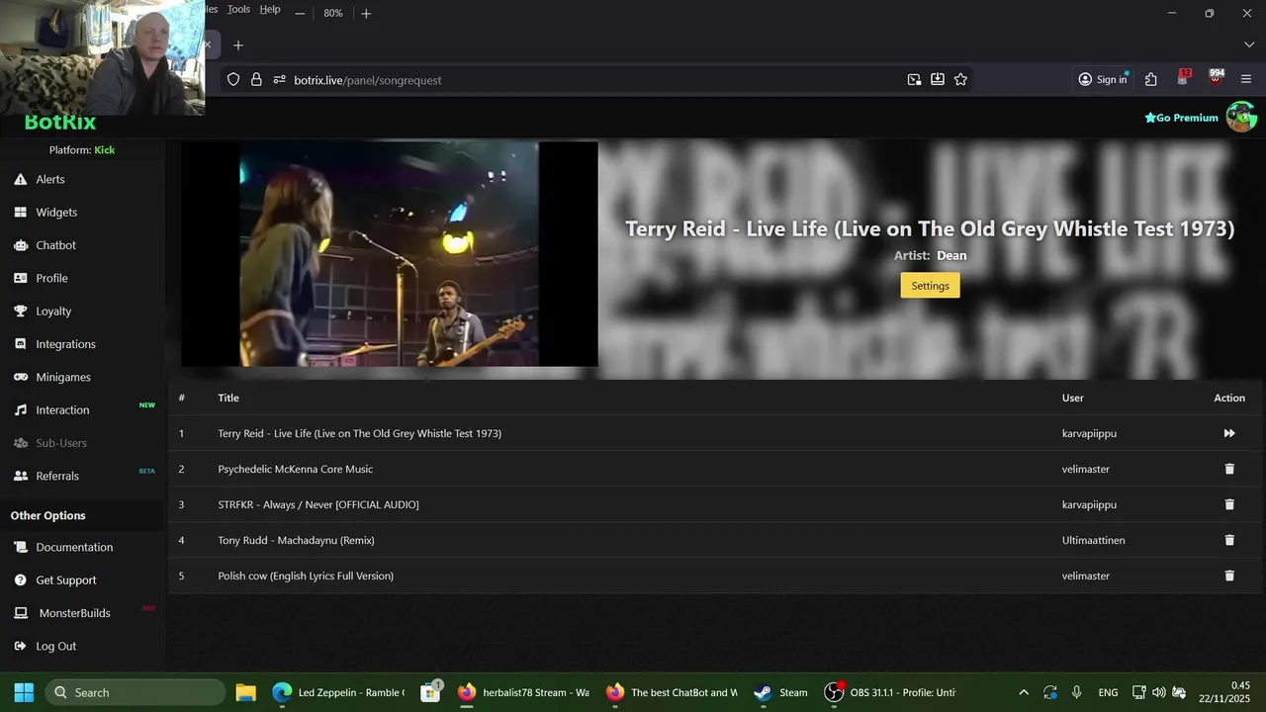Zoom in with the plus button
The height and width of the screenshot is (712, 1266).
pyautogui.click(x=366, y=13)
